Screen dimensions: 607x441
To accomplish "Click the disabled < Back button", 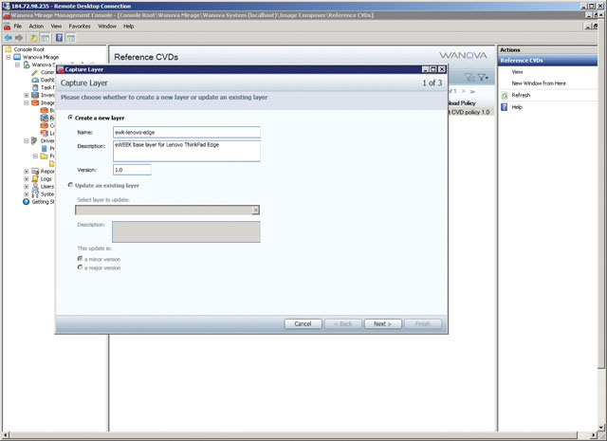I will (x=343, y=323).
